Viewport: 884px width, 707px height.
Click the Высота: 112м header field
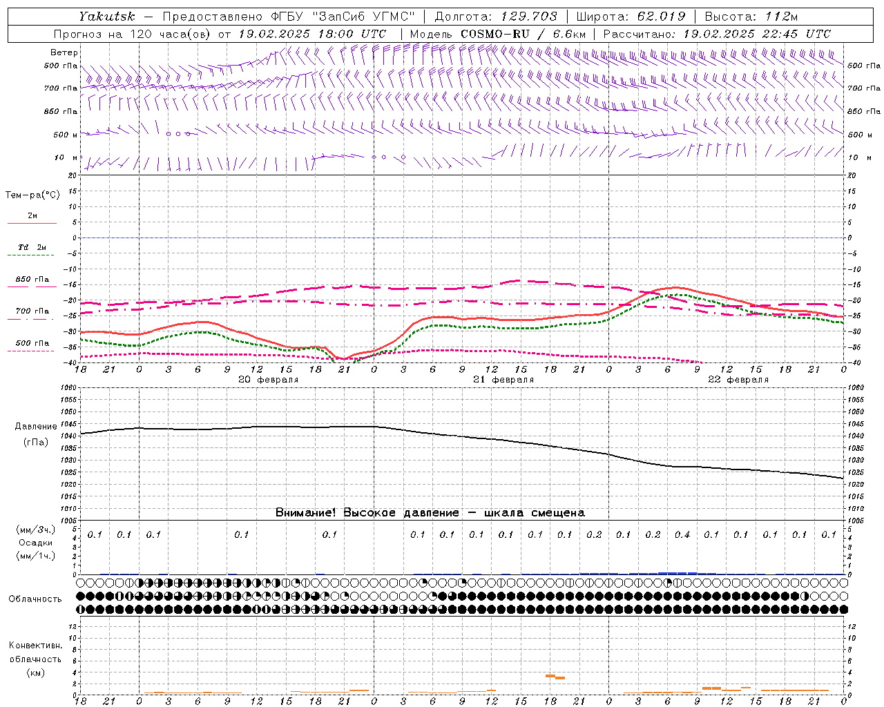(x=751, y=17)
